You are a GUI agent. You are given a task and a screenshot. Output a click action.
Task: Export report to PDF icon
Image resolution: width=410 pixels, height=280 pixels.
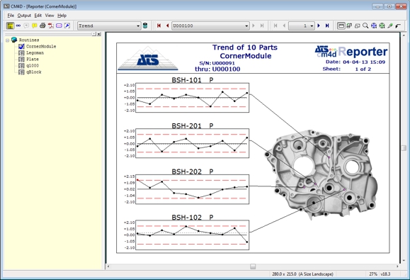[51, 26]
